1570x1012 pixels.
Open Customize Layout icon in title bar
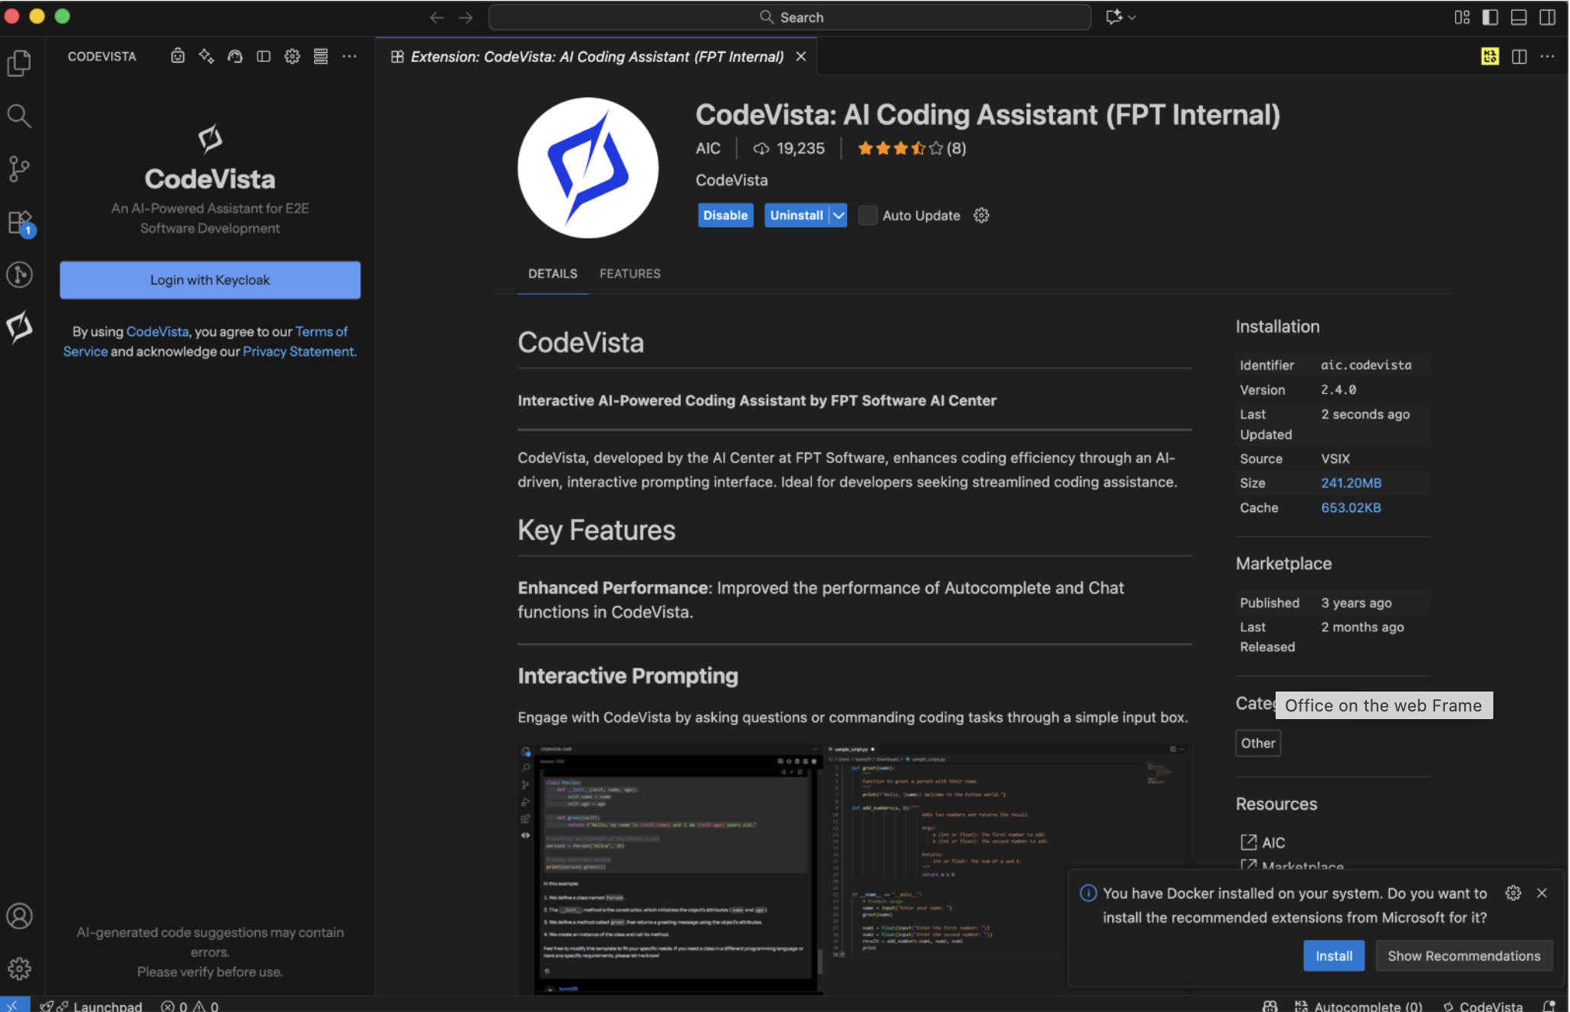(1462, 17)
